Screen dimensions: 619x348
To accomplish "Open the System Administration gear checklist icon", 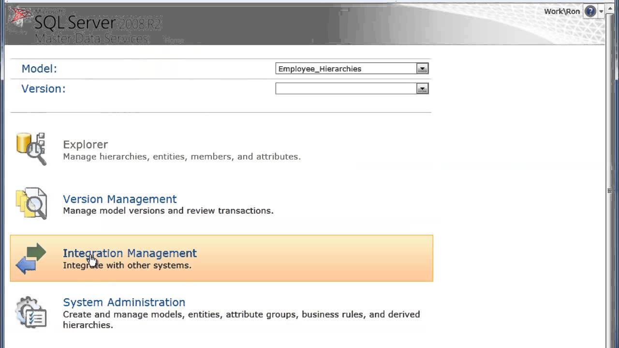I will (x=31, y=313).
